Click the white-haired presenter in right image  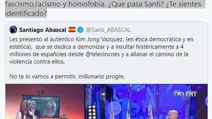point(173,115)
